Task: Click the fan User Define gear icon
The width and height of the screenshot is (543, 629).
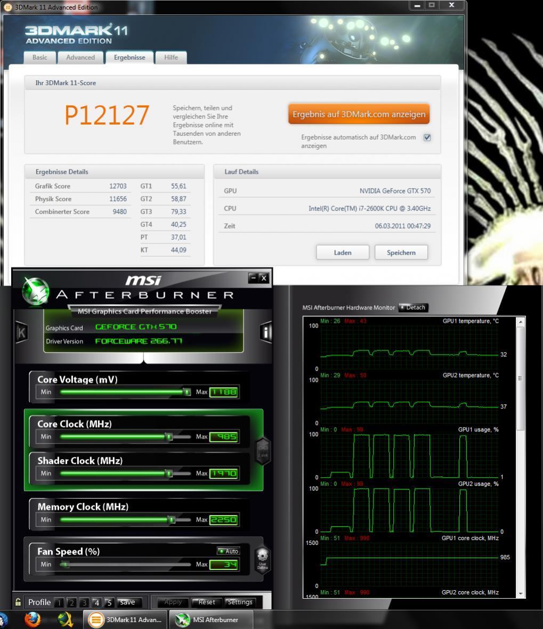Action: coord(263,560)
